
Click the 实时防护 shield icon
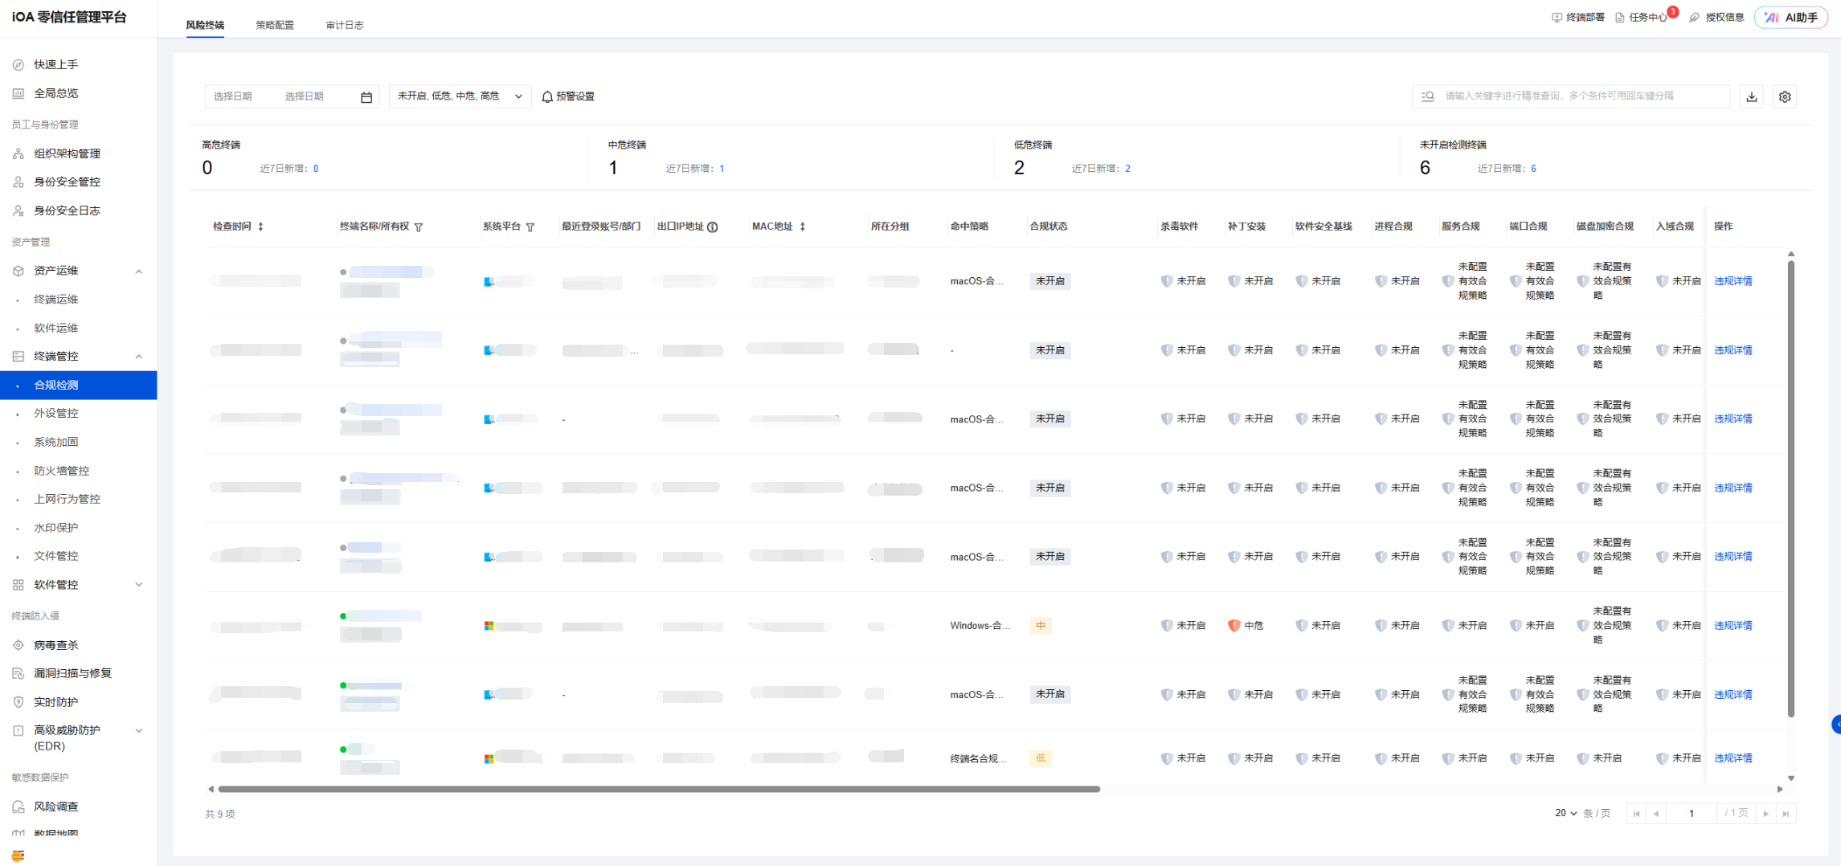click(x=18, y=702)
